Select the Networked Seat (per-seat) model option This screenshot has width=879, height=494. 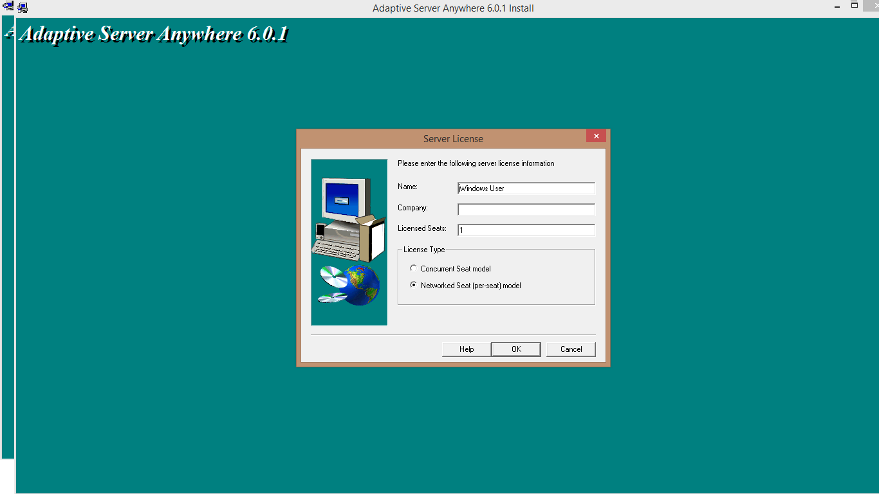[x=465, y=286]
